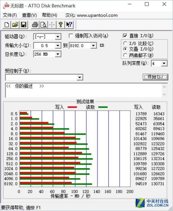This screenshot has width=173, height=211.
Task: Uncheck the 直接 I/O checkbox
Action: click(125, 36)
